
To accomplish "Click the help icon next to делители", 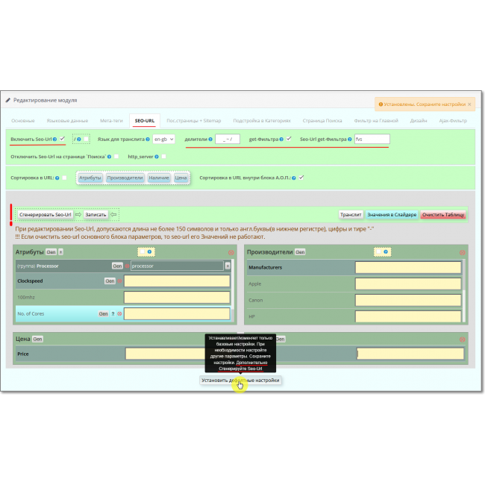I will 210,140.
